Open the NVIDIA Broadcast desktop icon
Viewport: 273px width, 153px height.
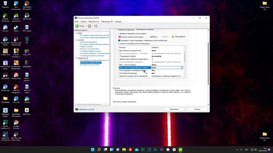point(5,17)
